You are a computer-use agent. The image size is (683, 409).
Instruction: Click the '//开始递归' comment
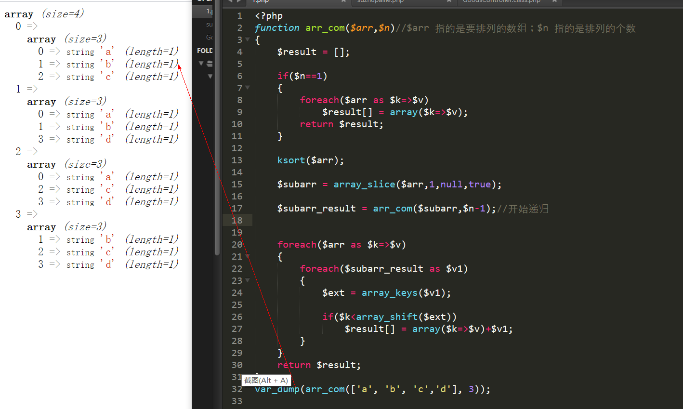[523, 209]
